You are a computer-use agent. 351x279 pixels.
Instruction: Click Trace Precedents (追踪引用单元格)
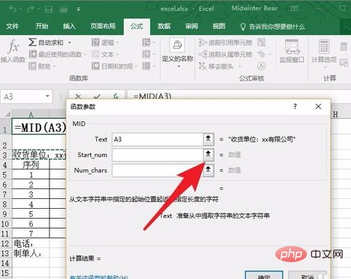[x=225, y=43]
